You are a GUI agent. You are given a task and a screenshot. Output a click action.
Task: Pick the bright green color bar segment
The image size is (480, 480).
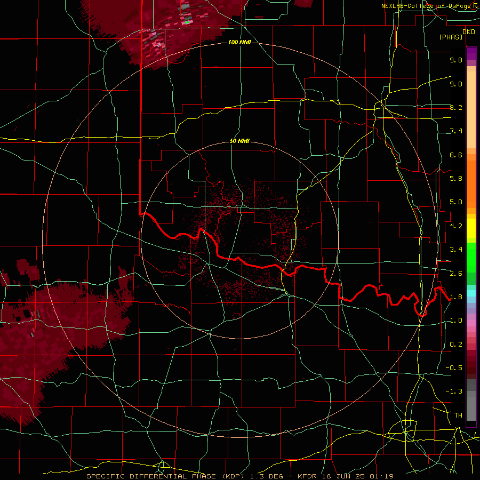coord(471,257)
